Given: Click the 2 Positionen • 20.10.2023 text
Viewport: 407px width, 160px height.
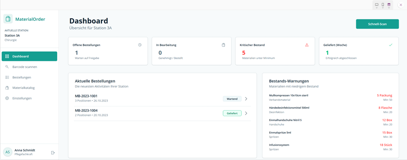Looking at the screenshot, I should [x=91, y=115].
